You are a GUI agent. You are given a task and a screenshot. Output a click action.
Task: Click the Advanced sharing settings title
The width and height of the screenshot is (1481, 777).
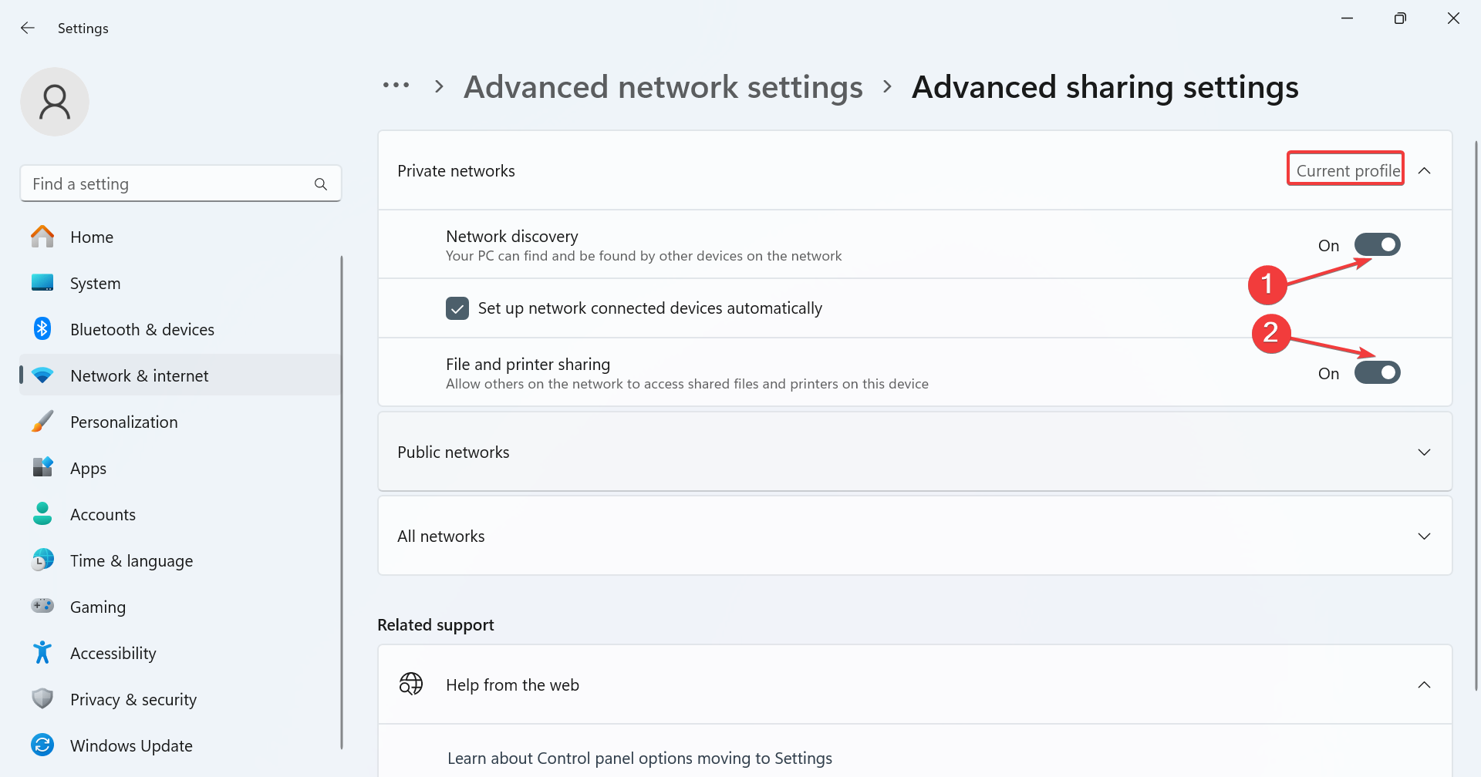1105,86
